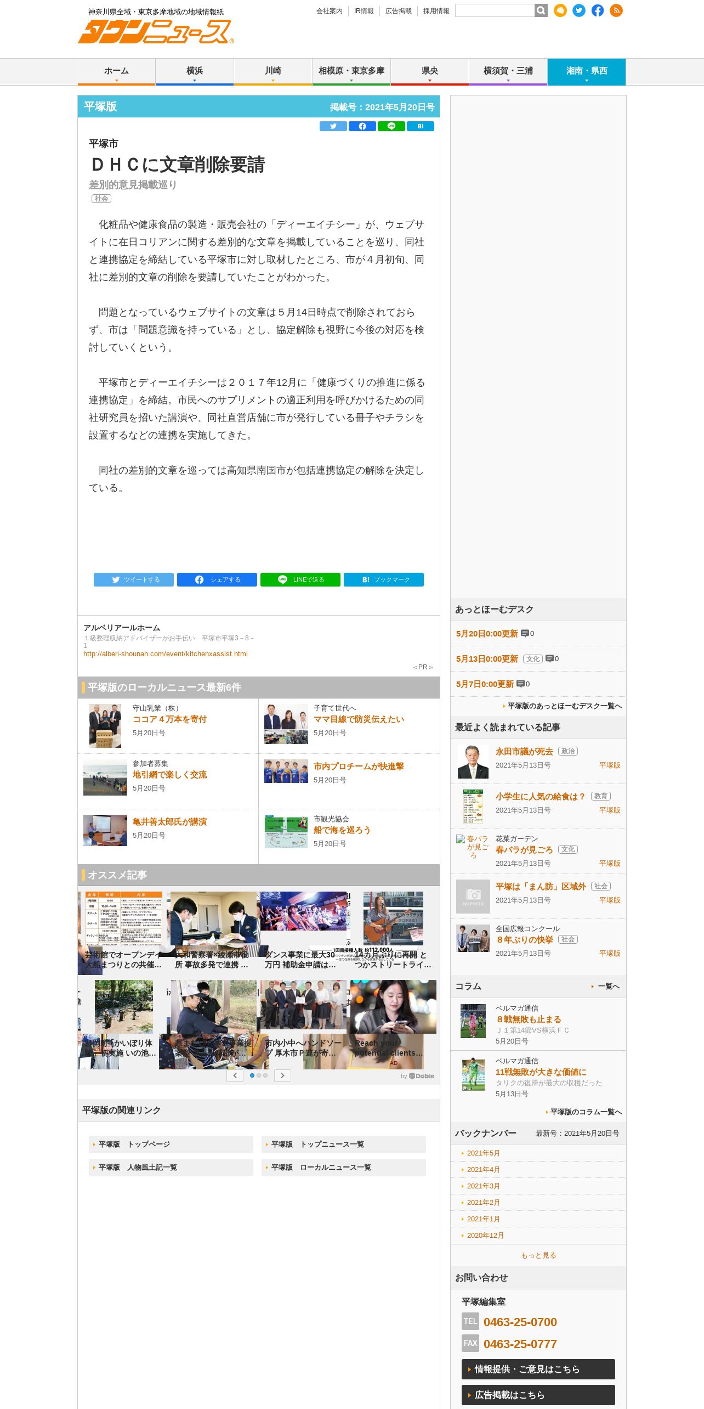
Task: Open the Facebook icon in header
Action: coord(597,10)
